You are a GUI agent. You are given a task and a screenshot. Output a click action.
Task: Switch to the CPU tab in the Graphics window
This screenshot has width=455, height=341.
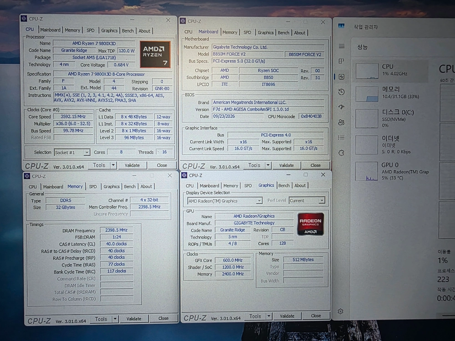point(189,186)
